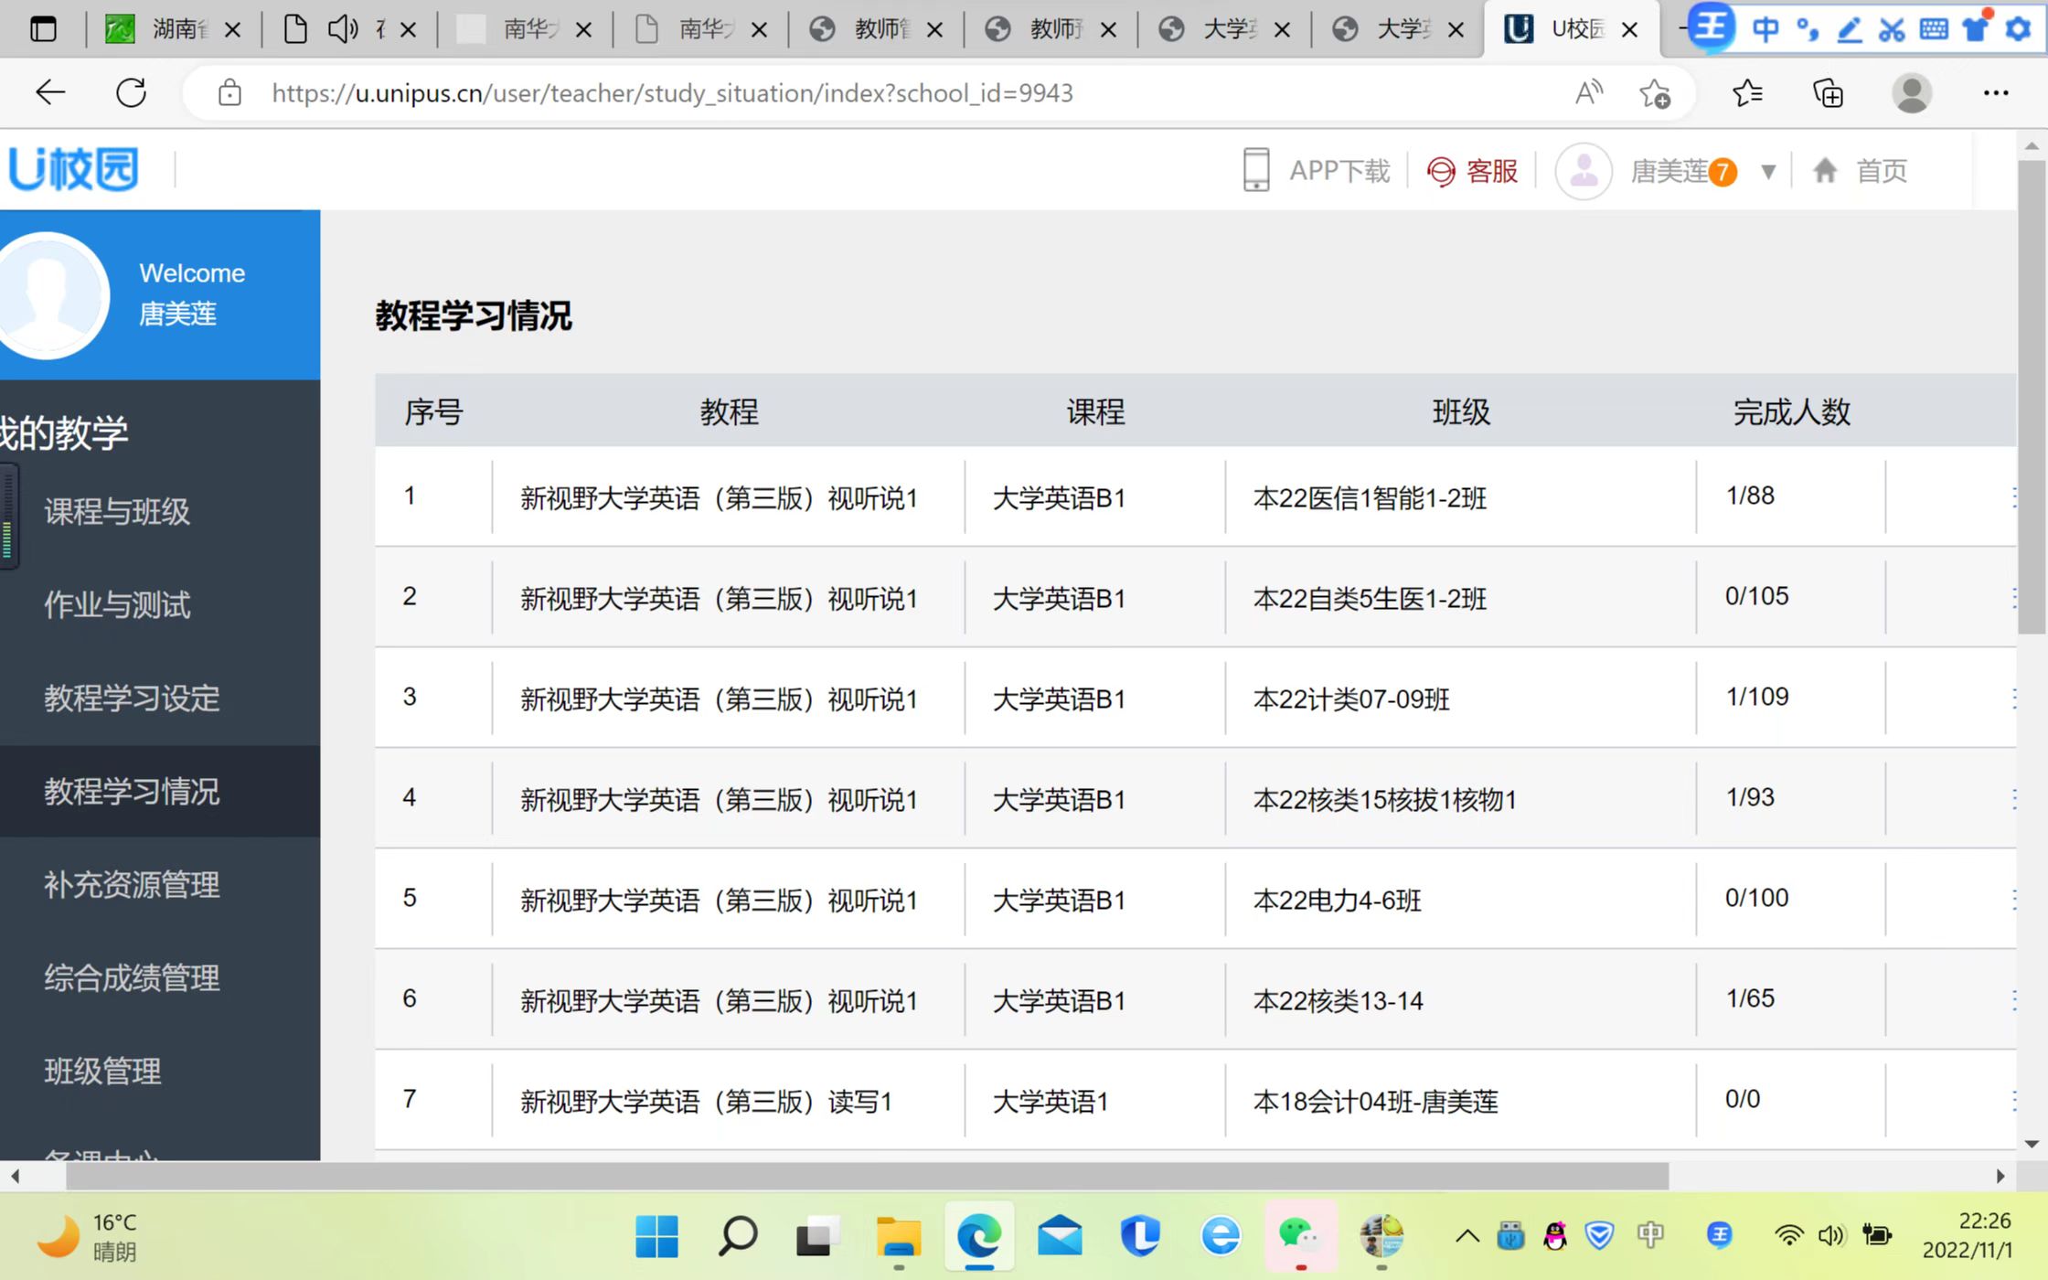Click the 客服 customer service icon
This screenshot has width=2048, height=1280.
1441,171
